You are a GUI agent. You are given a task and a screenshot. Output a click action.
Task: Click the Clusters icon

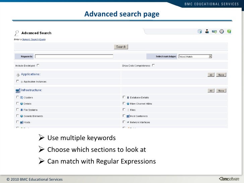click(x=22, y=98)
